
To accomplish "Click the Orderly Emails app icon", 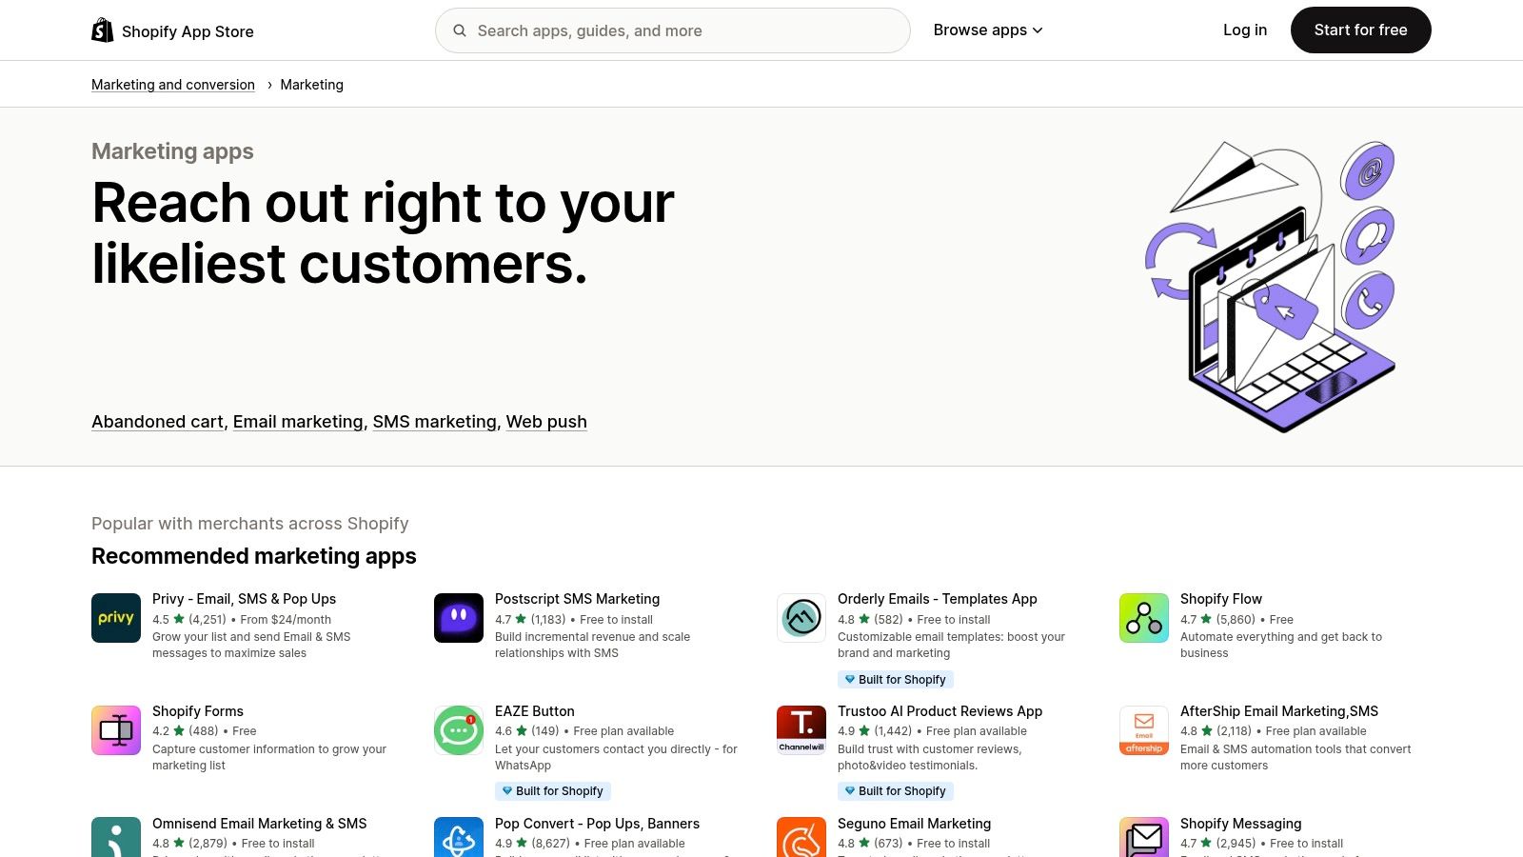I will [x=801, y=617].
